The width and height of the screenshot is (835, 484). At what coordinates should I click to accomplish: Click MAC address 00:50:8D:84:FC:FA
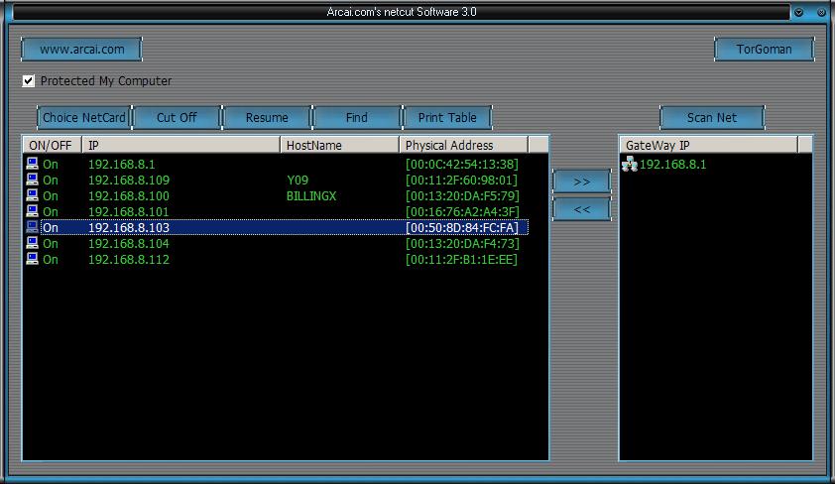[462, 228]
